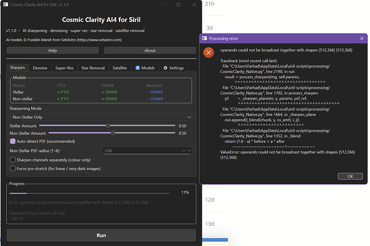
Task: Decrease Non-Stellar PSF radius with down arrow
Action: 189,151
